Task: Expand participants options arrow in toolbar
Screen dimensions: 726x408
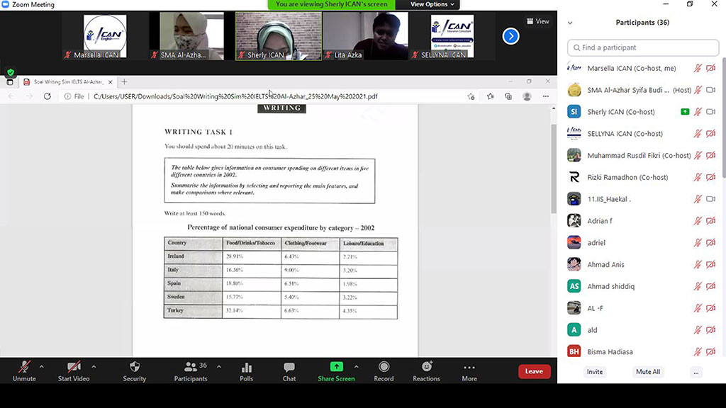Action: 219,367
